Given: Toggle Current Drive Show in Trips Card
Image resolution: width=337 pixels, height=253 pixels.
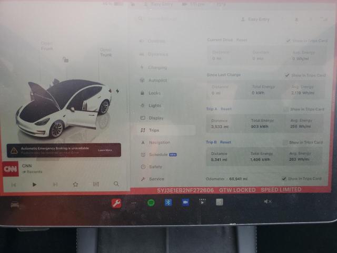Looking at the screenshot, I should click(289, 41).
